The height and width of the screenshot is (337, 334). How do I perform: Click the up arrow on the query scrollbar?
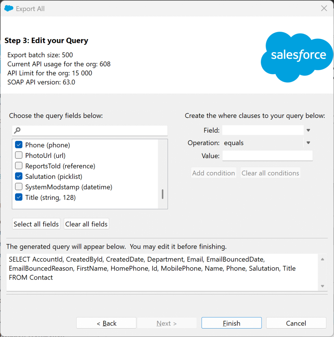point(323,259)
